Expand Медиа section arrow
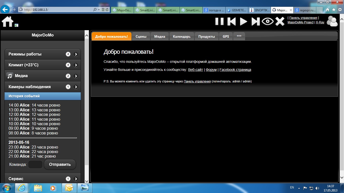344x193 pixels. (76, 76)
